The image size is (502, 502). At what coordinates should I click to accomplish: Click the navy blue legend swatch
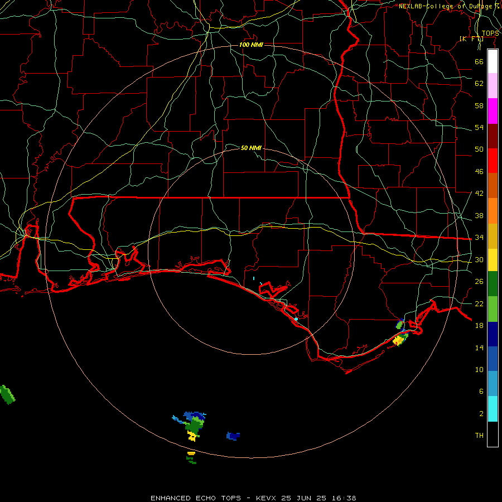tap(493, 334)
